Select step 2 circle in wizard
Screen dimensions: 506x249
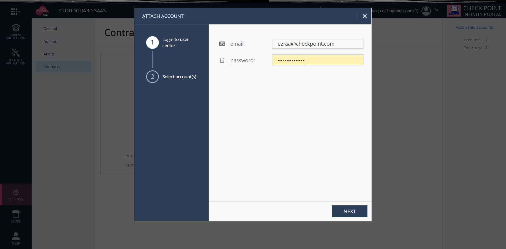153,77
